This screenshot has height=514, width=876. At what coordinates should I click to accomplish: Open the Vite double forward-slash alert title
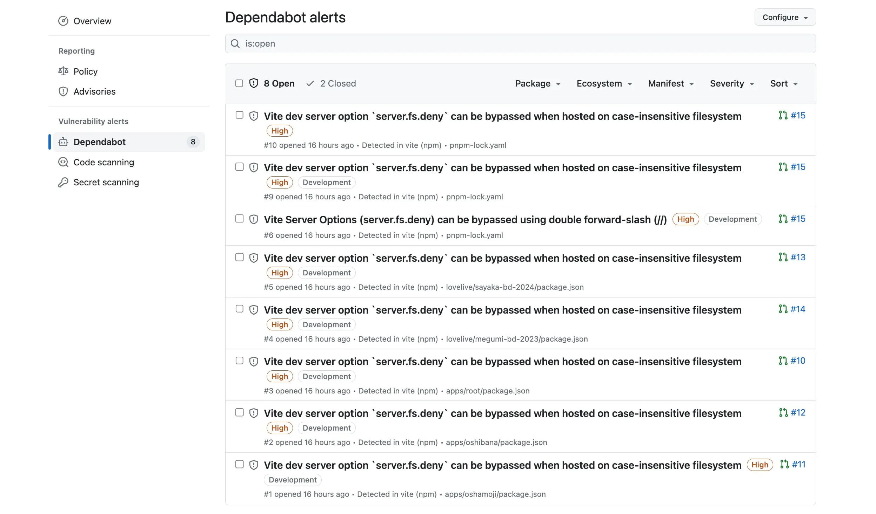(465, 220)
